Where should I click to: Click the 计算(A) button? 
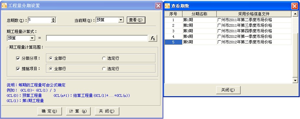[x=78, y=111]
